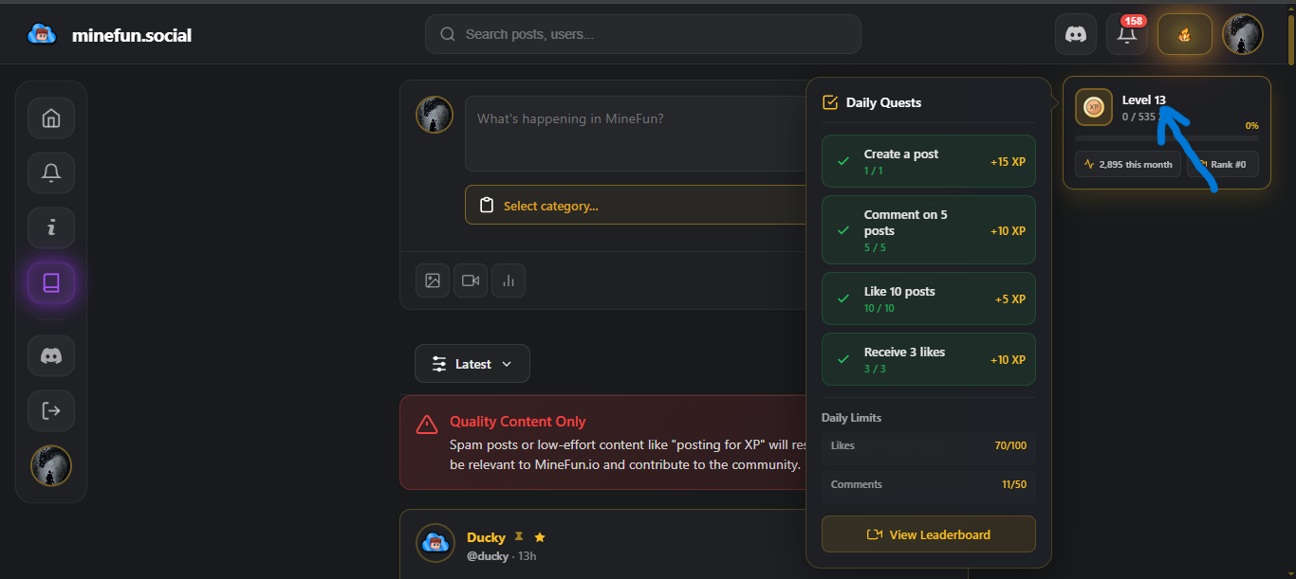Click the Like 10 posts quest checkmark

coord(842,299)
